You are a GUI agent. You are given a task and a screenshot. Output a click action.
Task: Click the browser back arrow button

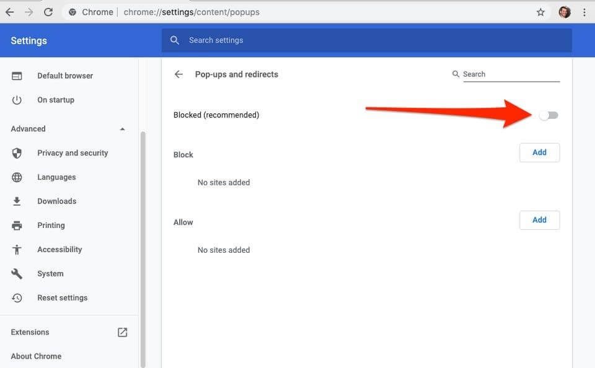(x=10, y=12)
